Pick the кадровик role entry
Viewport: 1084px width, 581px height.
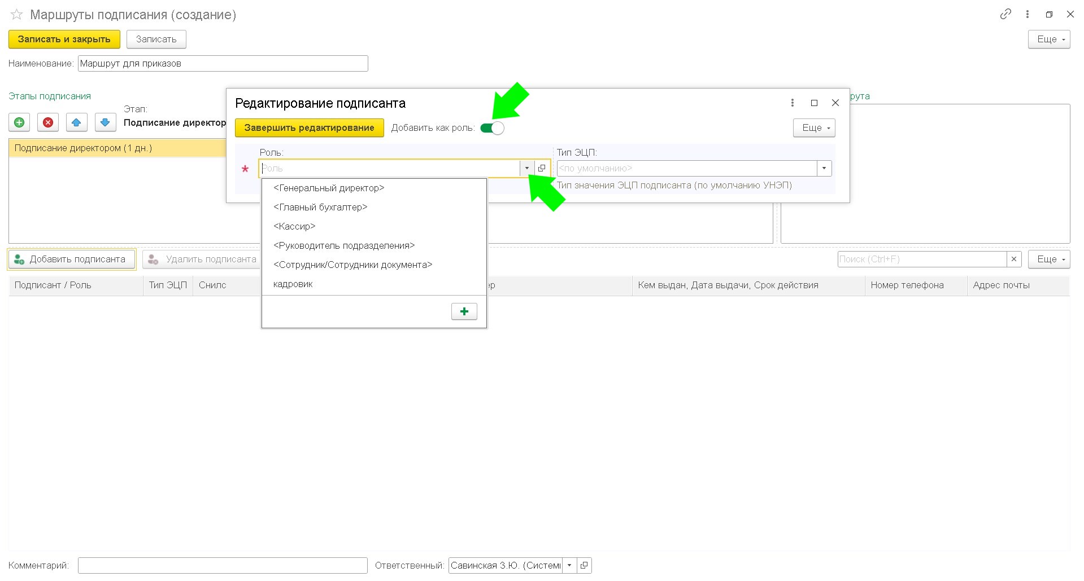pos(293,284)
